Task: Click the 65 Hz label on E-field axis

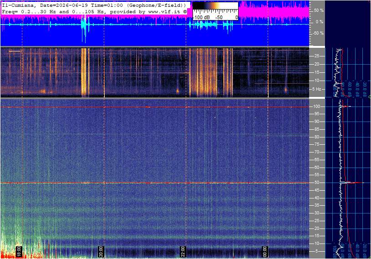Action: click(316, 160)
